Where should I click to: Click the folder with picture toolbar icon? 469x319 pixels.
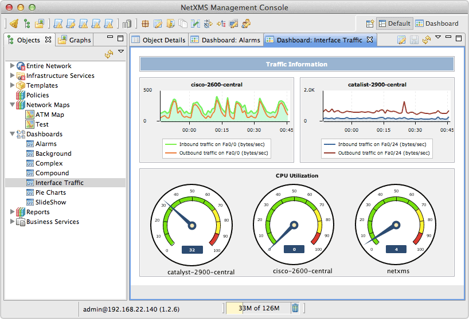tap(39, 23)
